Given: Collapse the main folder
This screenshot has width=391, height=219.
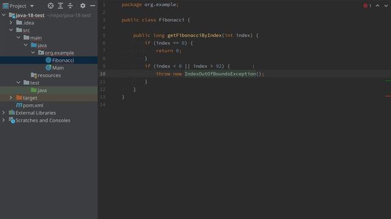Looking at the screenshot, I should click(x=18, y=38).
